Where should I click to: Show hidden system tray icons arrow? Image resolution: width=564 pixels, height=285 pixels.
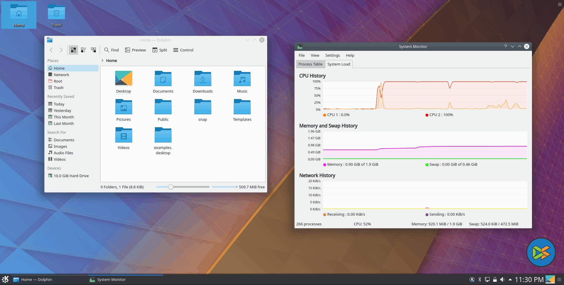[510, 279]
